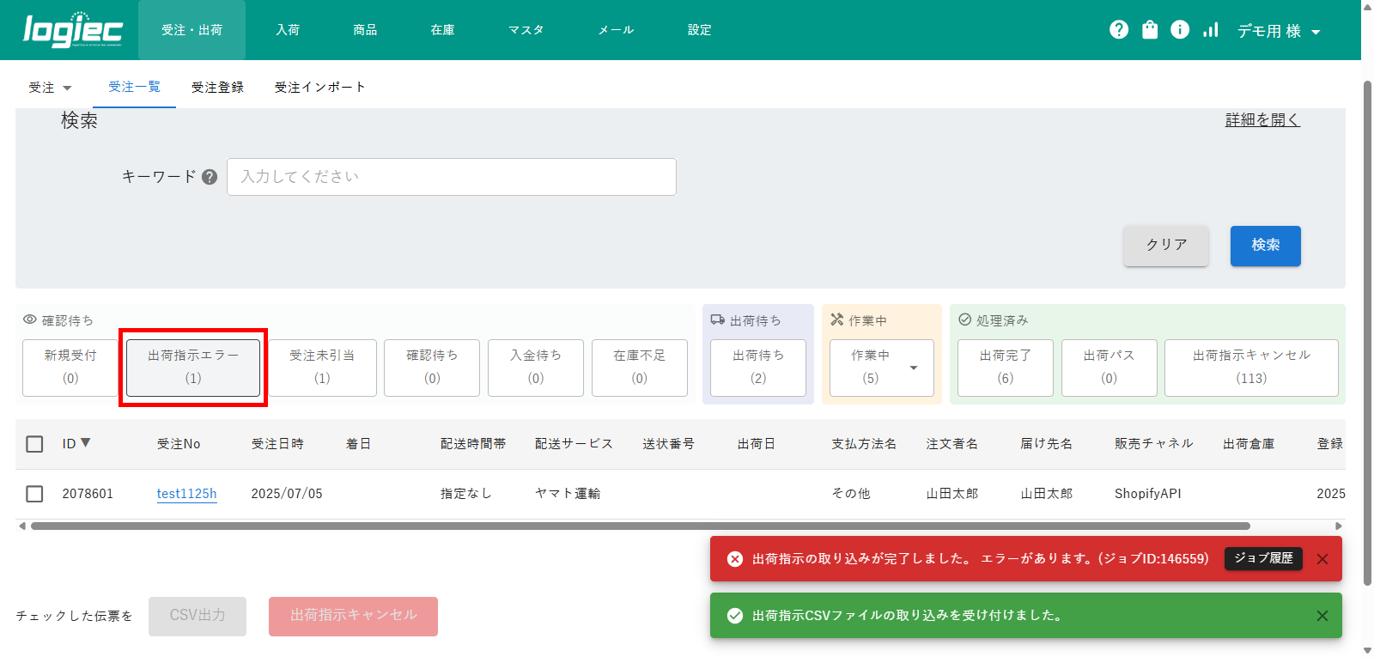1374x657 pixels.
Task: Click the horizontal table scrollbar
Action: [640, 526]
